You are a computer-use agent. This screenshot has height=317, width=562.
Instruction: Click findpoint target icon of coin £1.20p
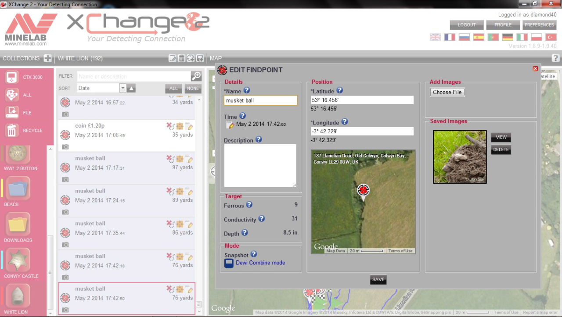(x=65, y=135)
